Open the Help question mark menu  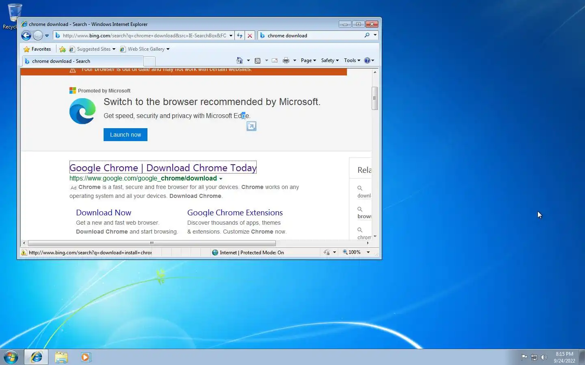tap(369, 60)
